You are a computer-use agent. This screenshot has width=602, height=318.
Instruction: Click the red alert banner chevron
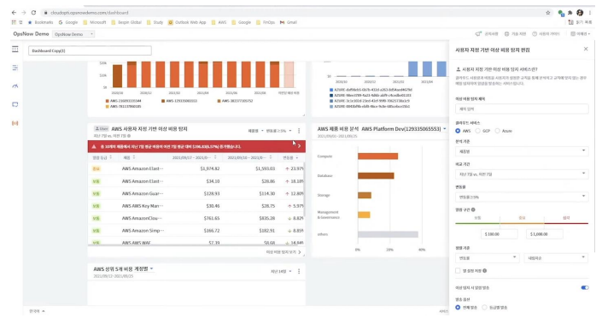click(300, 146)
